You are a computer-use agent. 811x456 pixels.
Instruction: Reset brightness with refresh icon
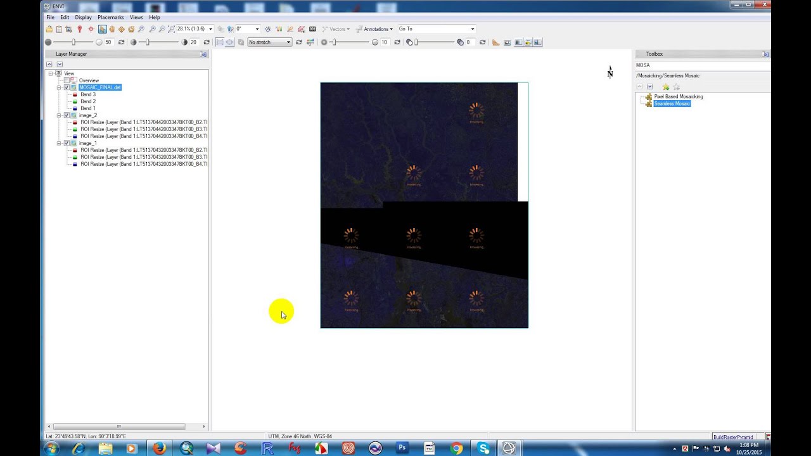[x=121, y=42]
